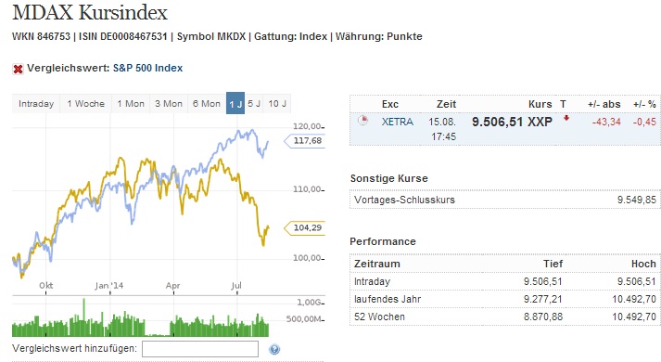
Task: Click the Vergleichswert hinzufügen input field
Action: coord(200,349)
